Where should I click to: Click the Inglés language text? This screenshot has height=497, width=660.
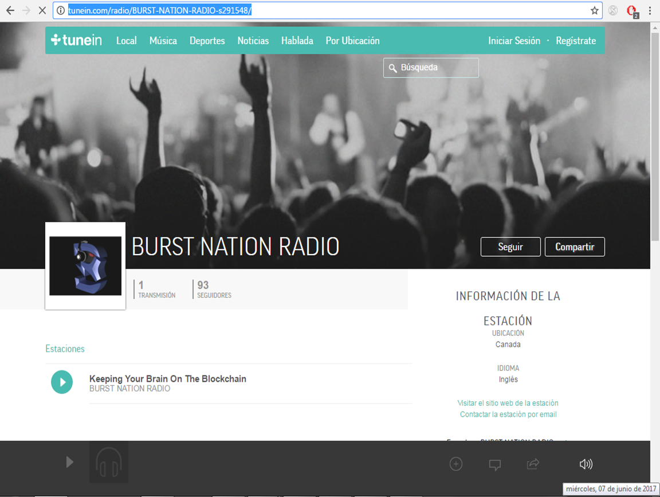point(508,379)
